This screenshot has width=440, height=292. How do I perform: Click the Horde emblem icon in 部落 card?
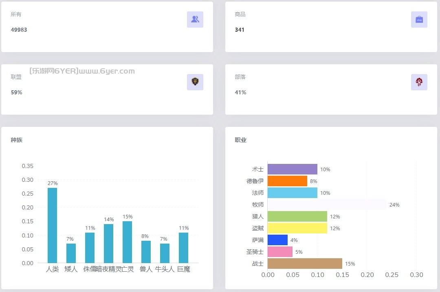point(419,82)
